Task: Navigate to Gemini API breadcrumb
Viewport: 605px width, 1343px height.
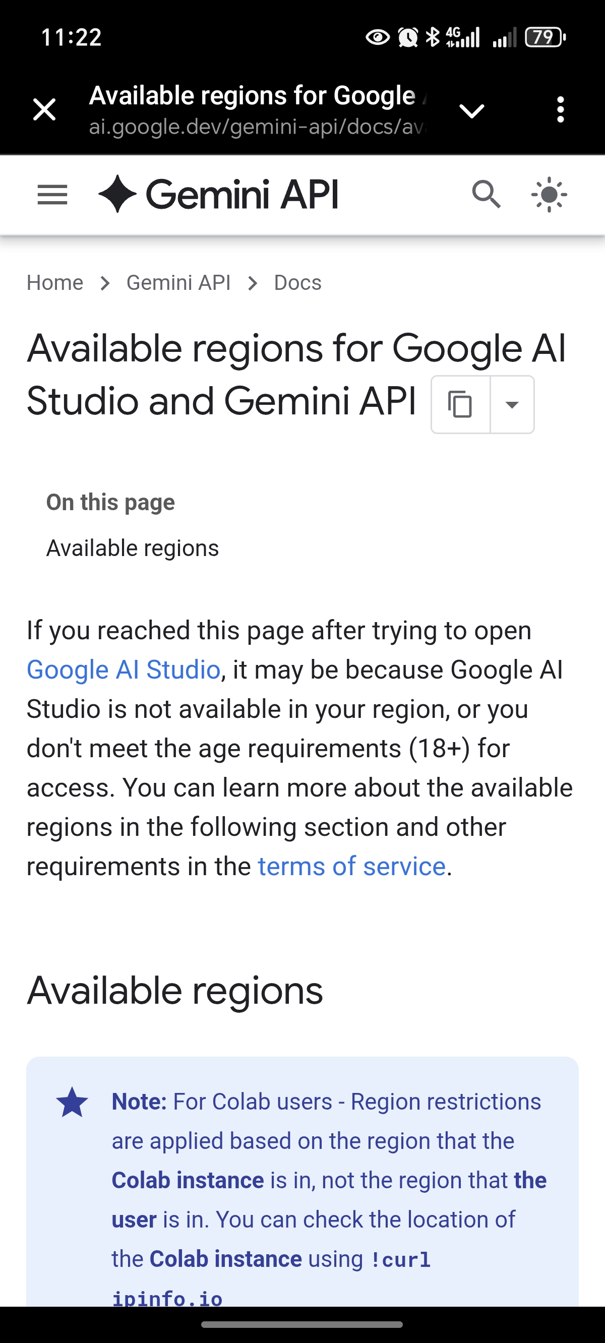Action: point(178,283)
